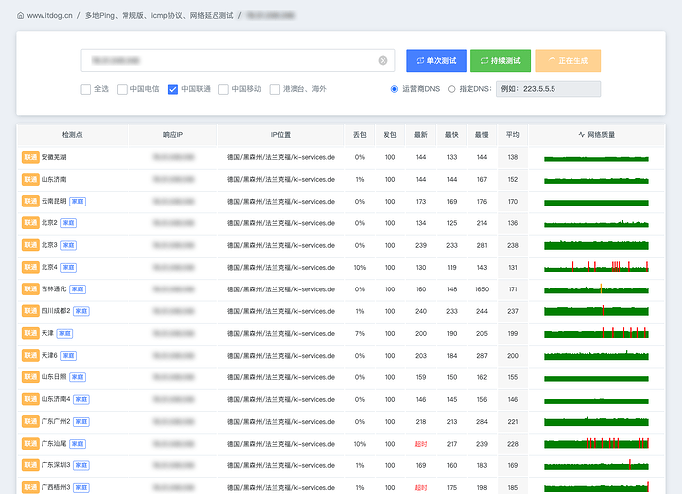Click the 联通 badge for 安徽芜湖
Image resolution: width=682 pixels, height=494 pixels.
click(x=31, y=157)
